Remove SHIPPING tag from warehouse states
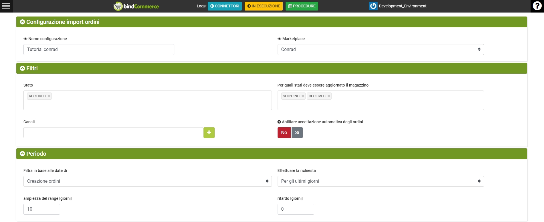Viewport: 544px width, 222px height. (x=303, y=96)
